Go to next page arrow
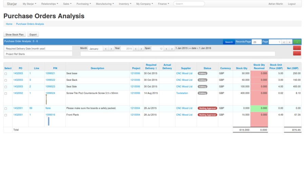This screenshot has height=169, width=305. click(289, 42)
